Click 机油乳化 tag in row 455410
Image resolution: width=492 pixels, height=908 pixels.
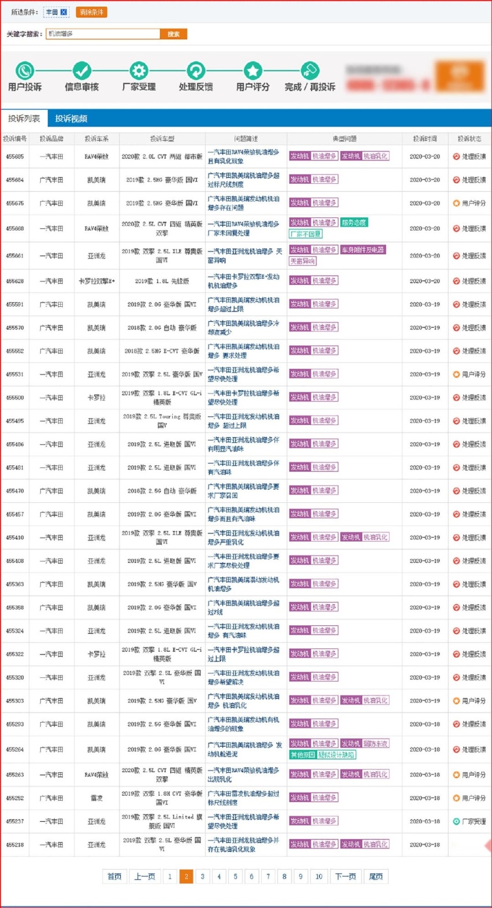tap(375, 537)
